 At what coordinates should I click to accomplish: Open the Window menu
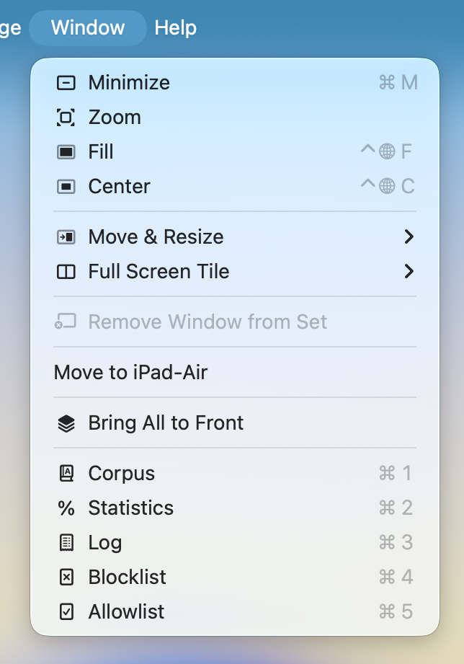click(x=87, y=27)
